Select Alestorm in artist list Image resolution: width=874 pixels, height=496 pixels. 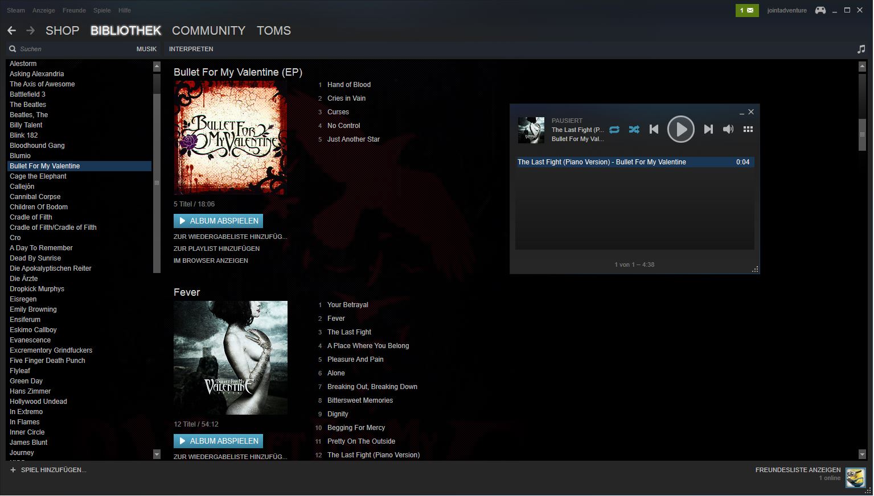click(23, 64)
